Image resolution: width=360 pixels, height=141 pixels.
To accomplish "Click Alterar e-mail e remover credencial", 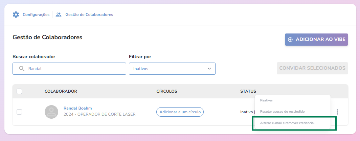I will click(287, 123).
